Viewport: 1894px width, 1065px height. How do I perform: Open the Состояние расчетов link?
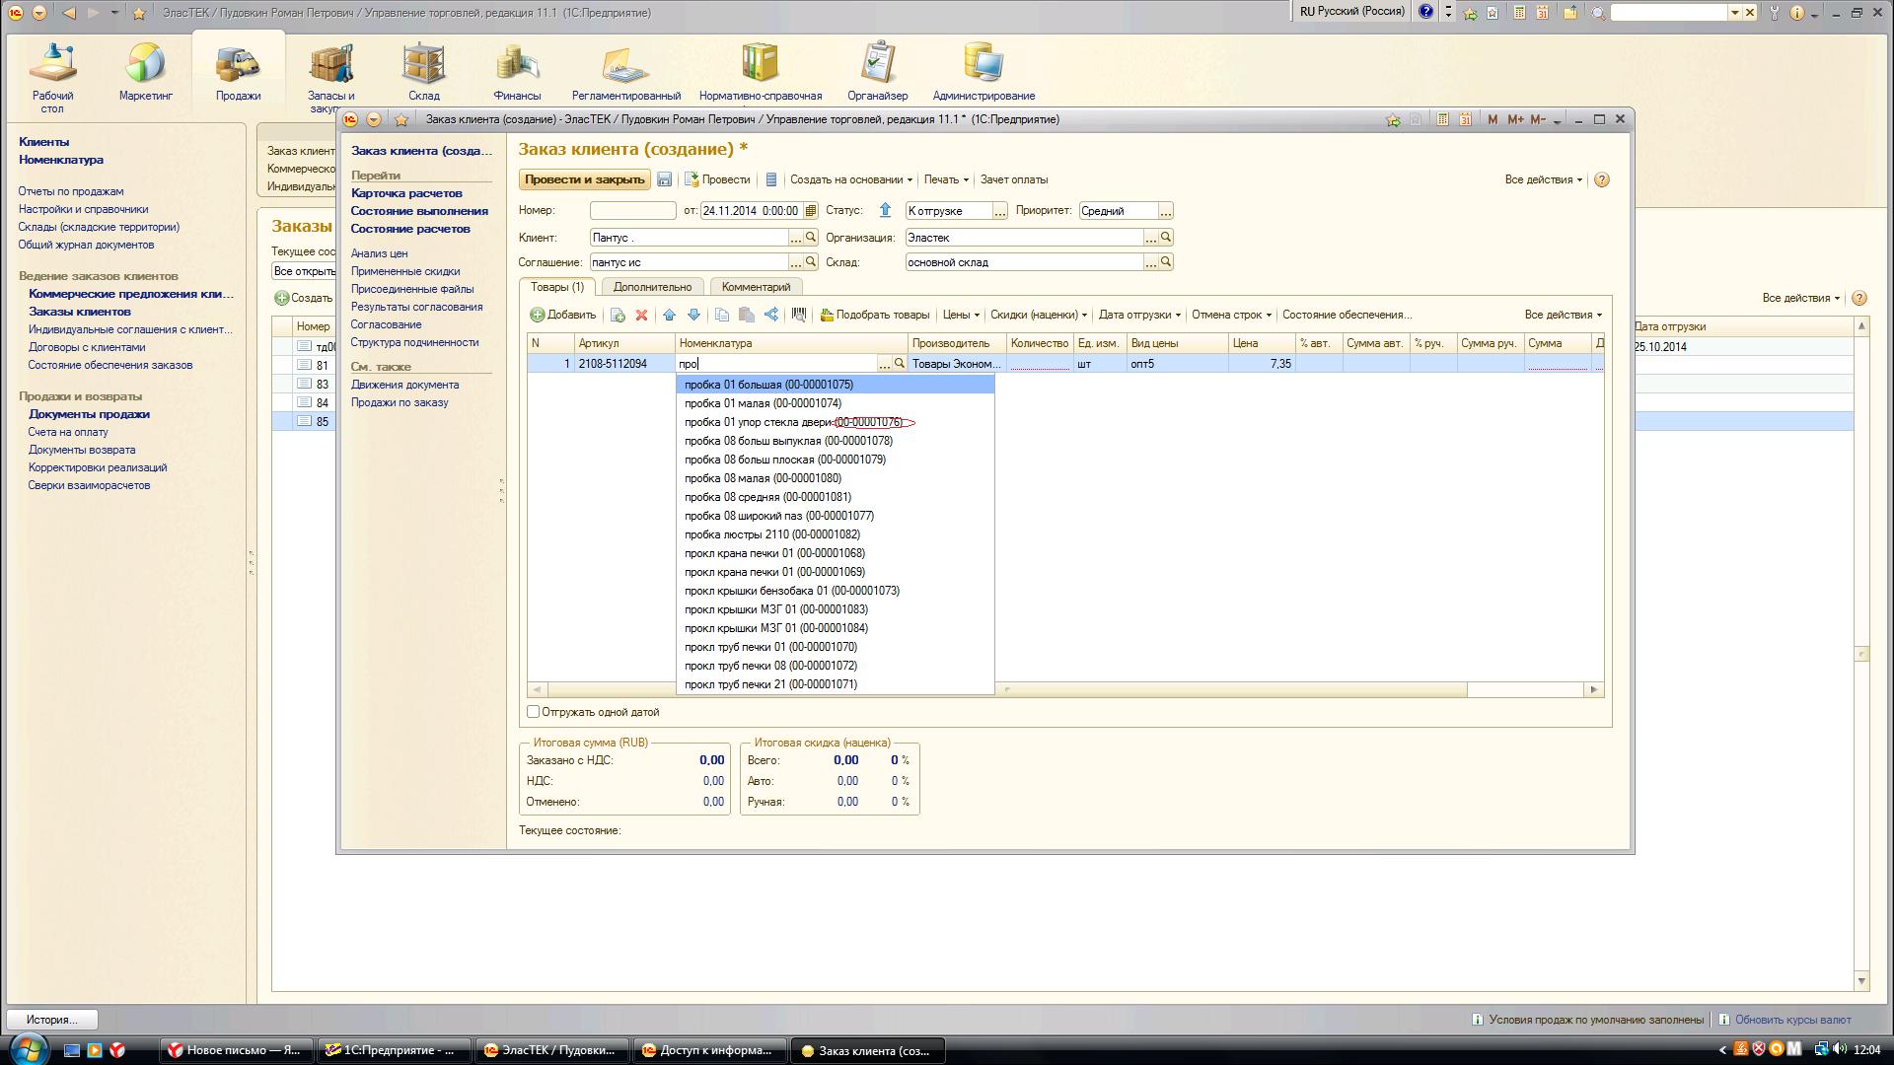(410, 229)
